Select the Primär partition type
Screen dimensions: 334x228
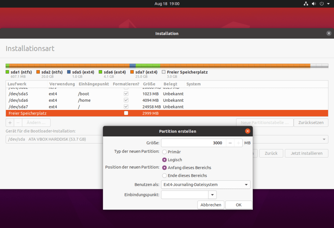click(x=164, y=152)
